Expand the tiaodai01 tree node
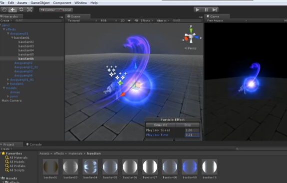 (x=8, y=84)
